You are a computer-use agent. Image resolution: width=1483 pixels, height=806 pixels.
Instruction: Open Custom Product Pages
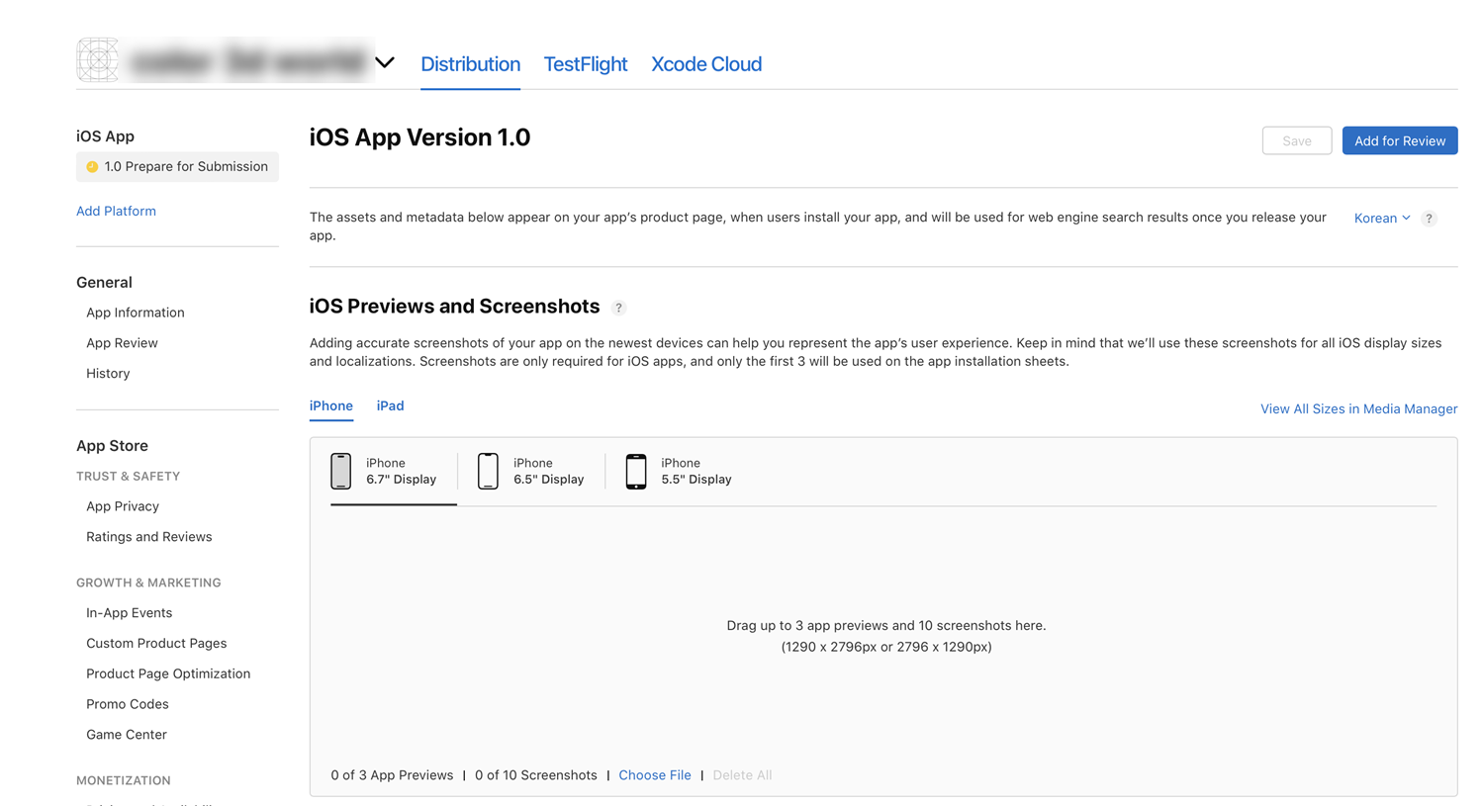click(156, 644)
